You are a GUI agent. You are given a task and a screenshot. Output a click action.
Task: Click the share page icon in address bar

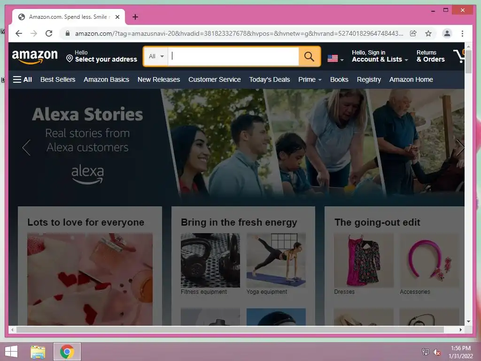[x=413, y=33]
